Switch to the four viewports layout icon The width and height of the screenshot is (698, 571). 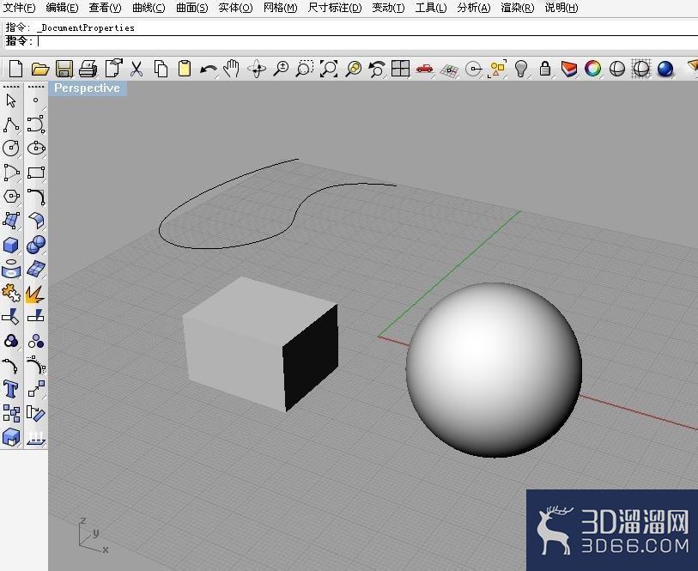(x=400, y=69)
